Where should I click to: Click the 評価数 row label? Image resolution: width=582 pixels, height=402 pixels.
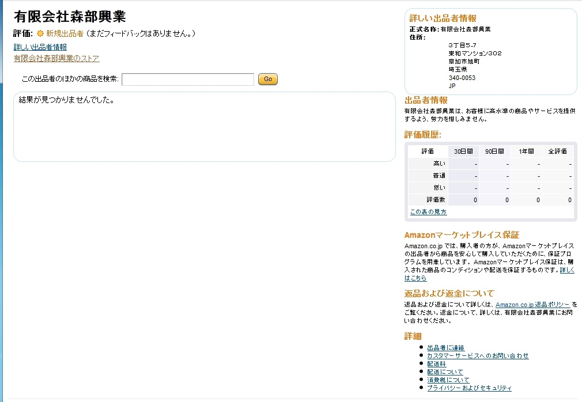coord(436,200)
